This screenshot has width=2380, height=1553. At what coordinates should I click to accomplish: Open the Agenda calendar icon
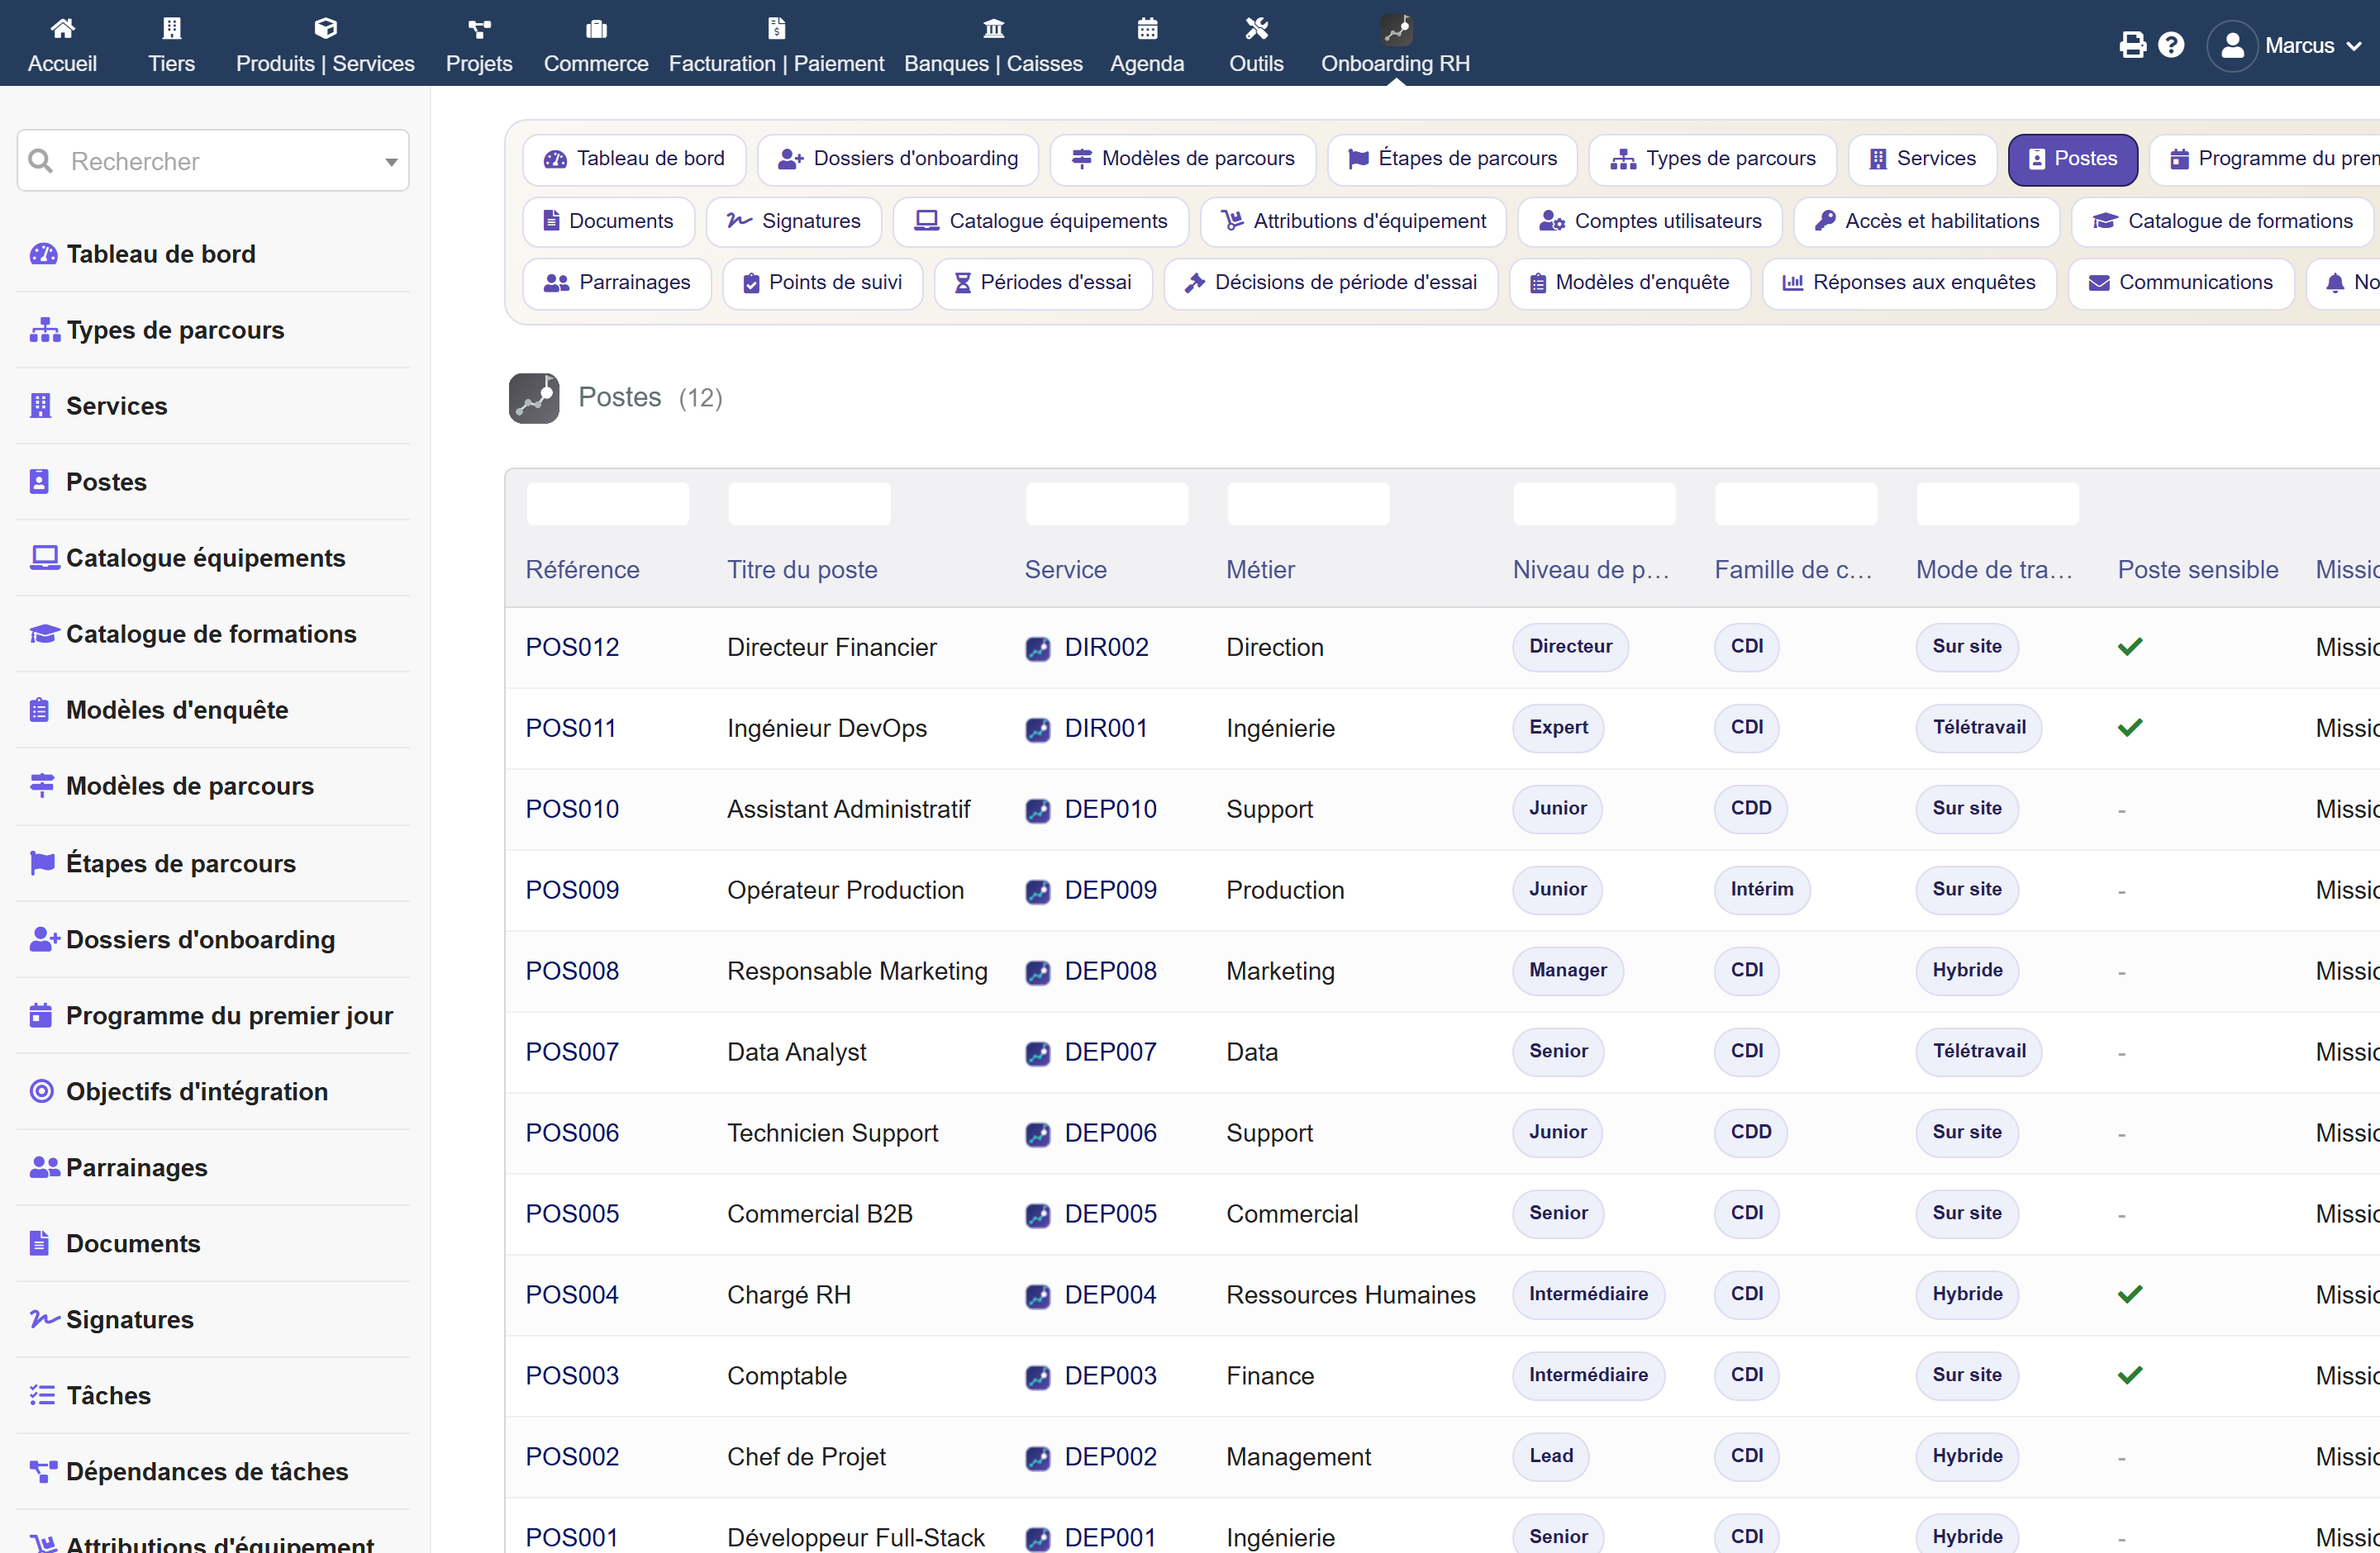1147,28
